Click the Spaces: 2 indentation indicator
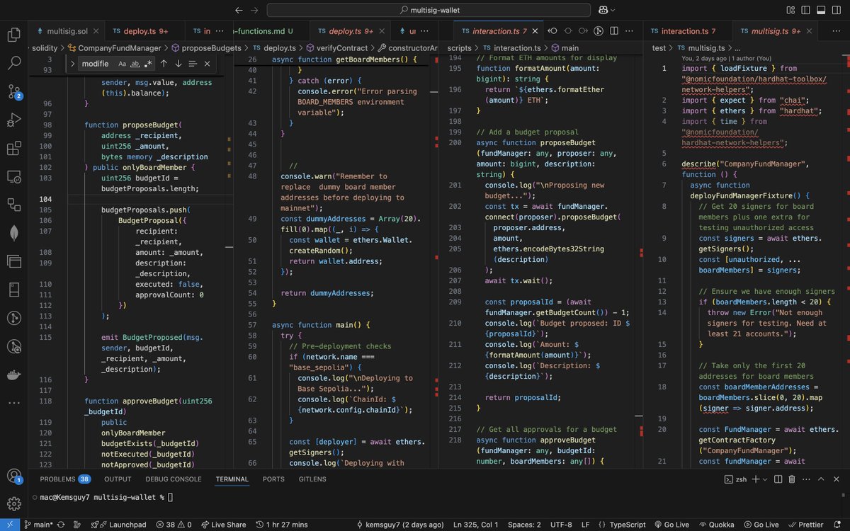 click(x=524, y=525)
